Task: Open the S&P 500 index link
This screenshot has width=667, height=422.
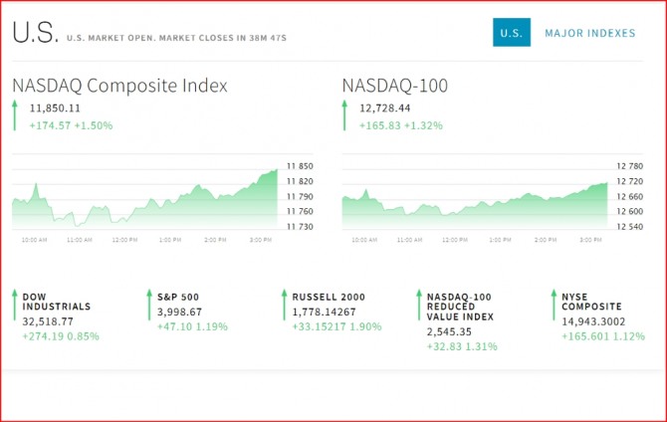Action: [x=178, y=297]
